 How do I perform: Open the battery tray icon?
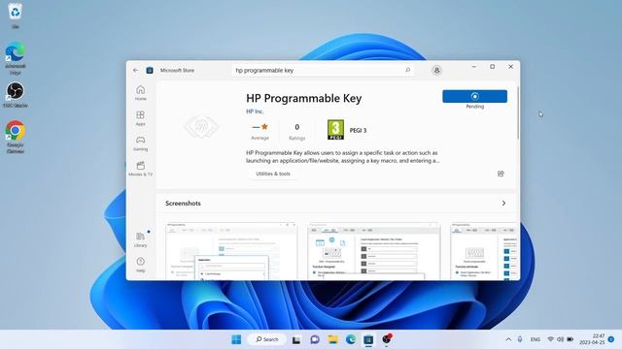click(x=570, y=339)
